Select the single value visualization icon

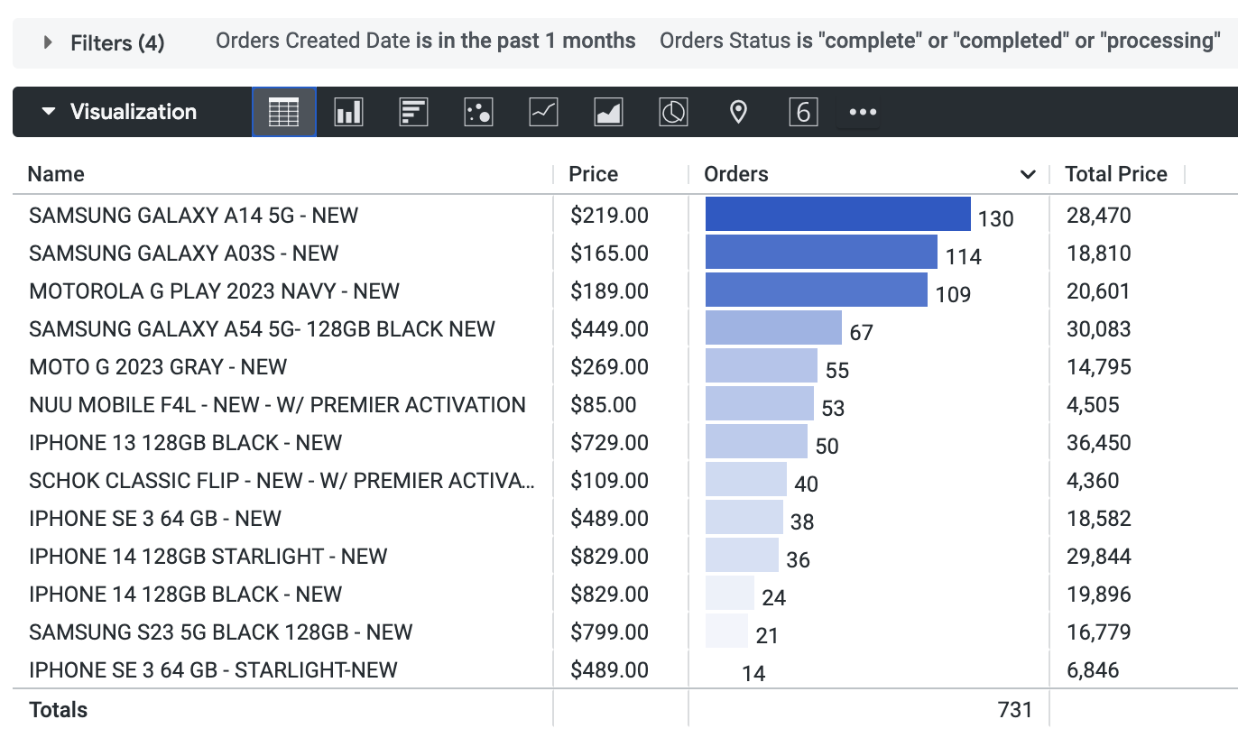pyautogui.click(x=803, y=113)
